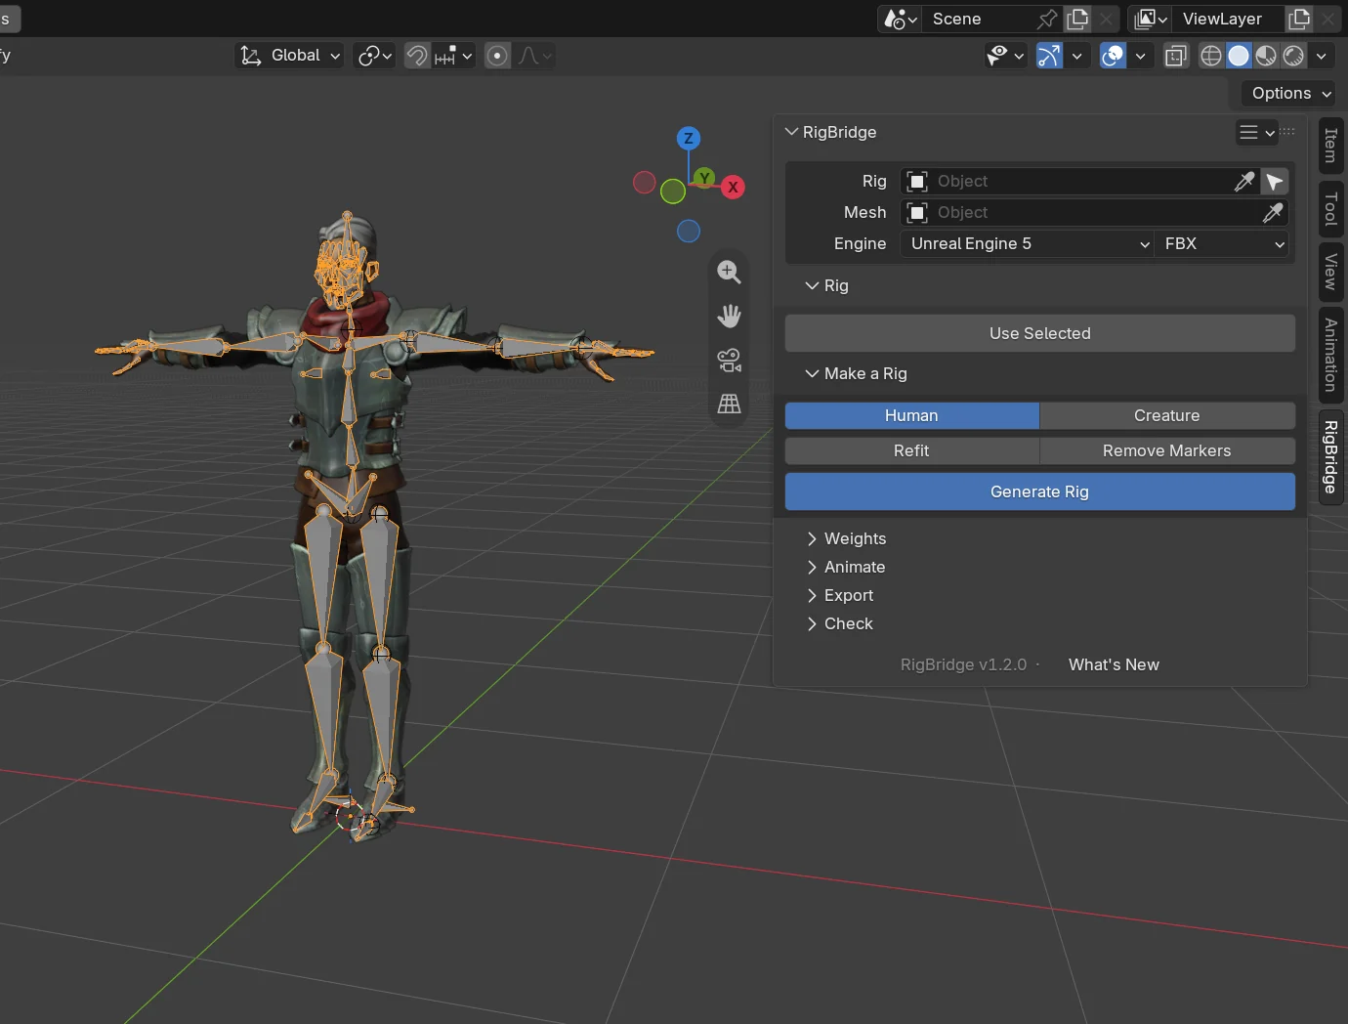Select wireframe viewport shading

click(x=1211, y=56)
